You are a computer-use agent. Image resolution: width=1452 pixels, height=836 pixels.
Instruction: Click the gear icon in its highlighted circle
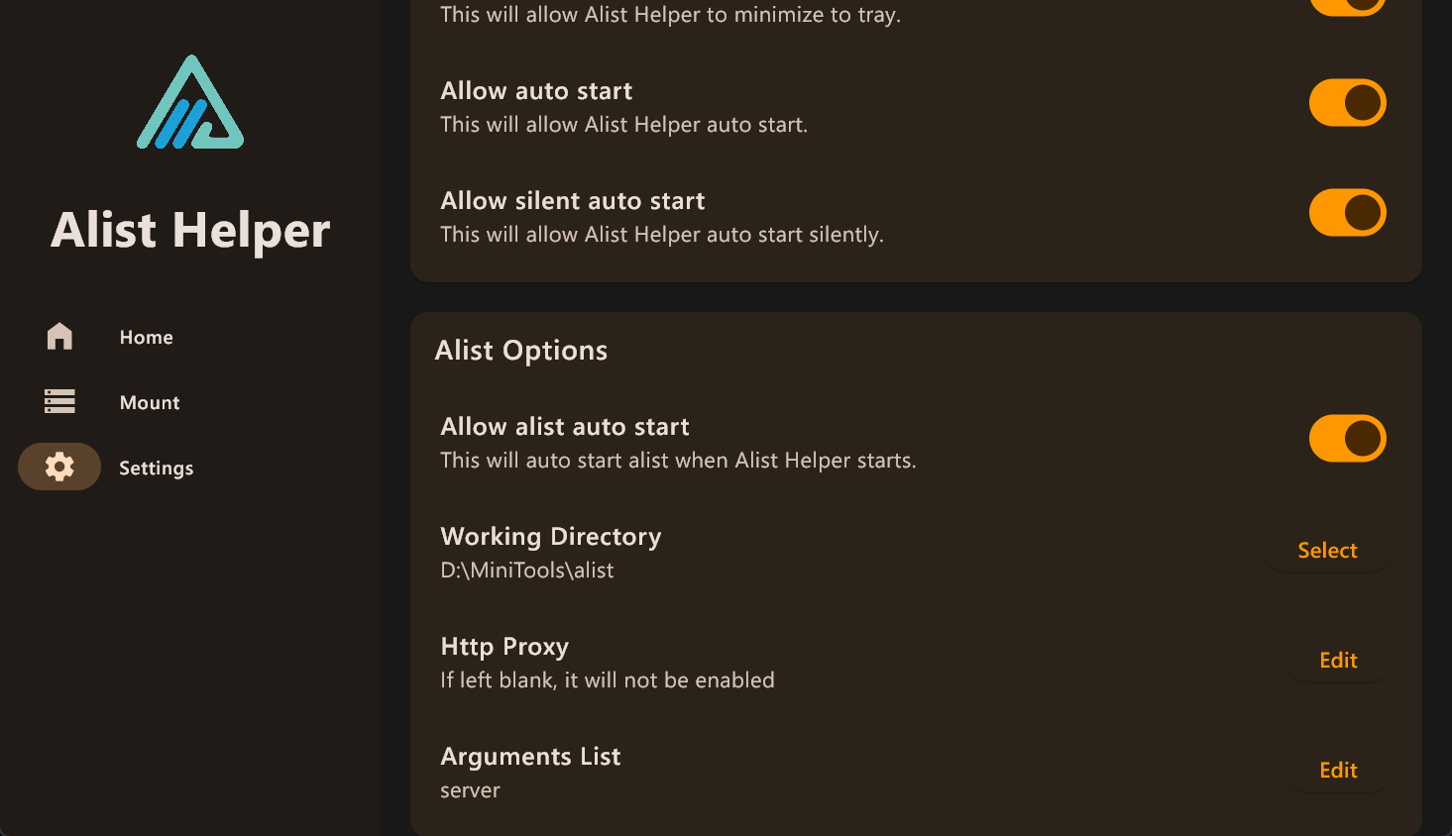(x=59, y=467)
